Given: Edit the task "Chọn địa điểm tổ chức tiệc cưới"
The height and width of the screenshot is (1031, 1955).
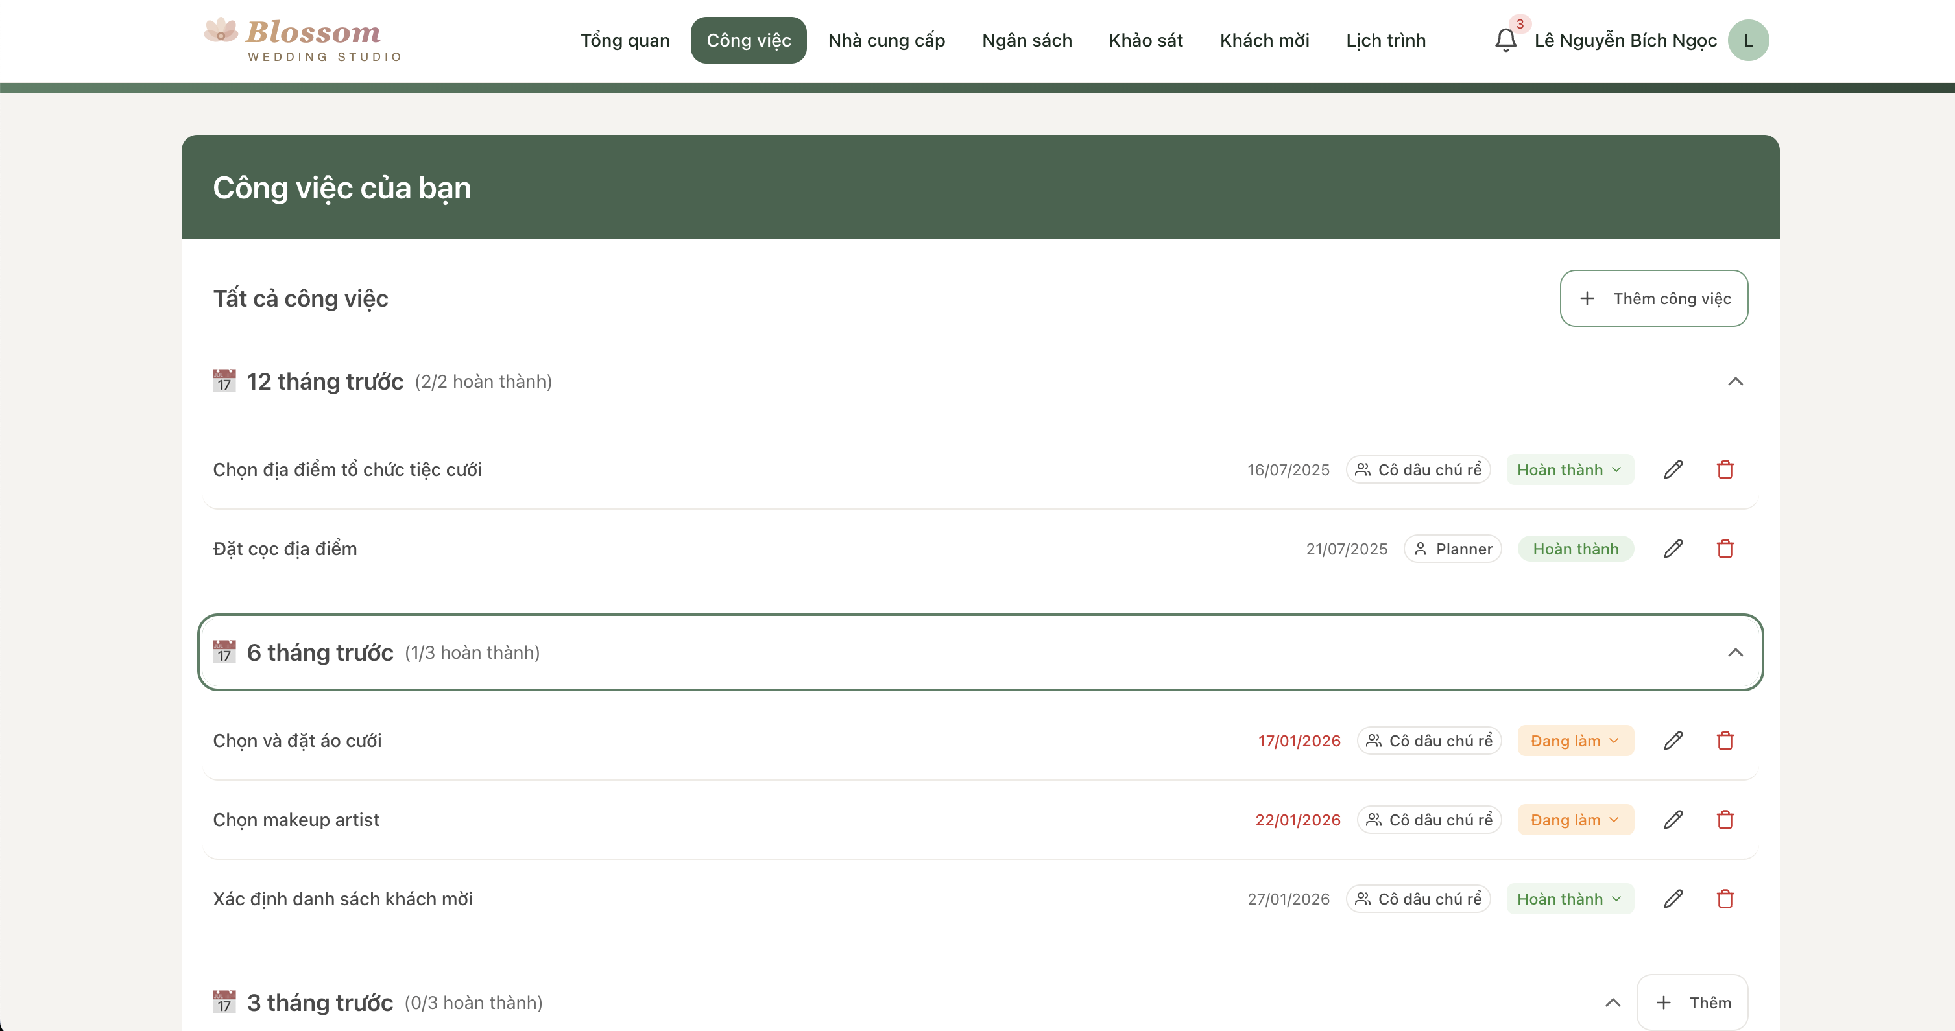Looking at the screenshot, I should click(x=1673, y=469).
